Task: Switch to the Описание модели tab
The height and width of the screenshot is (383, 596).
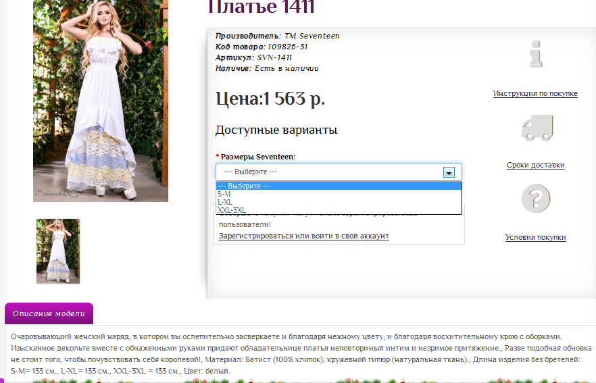Action: 49,313
